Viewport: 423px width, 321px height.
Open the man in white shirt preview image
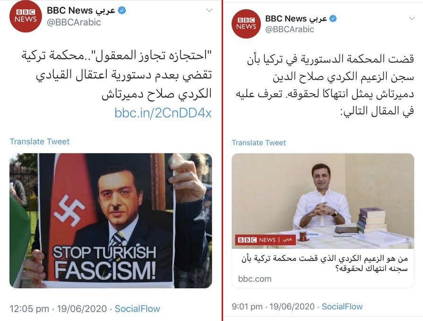[323, 201]
